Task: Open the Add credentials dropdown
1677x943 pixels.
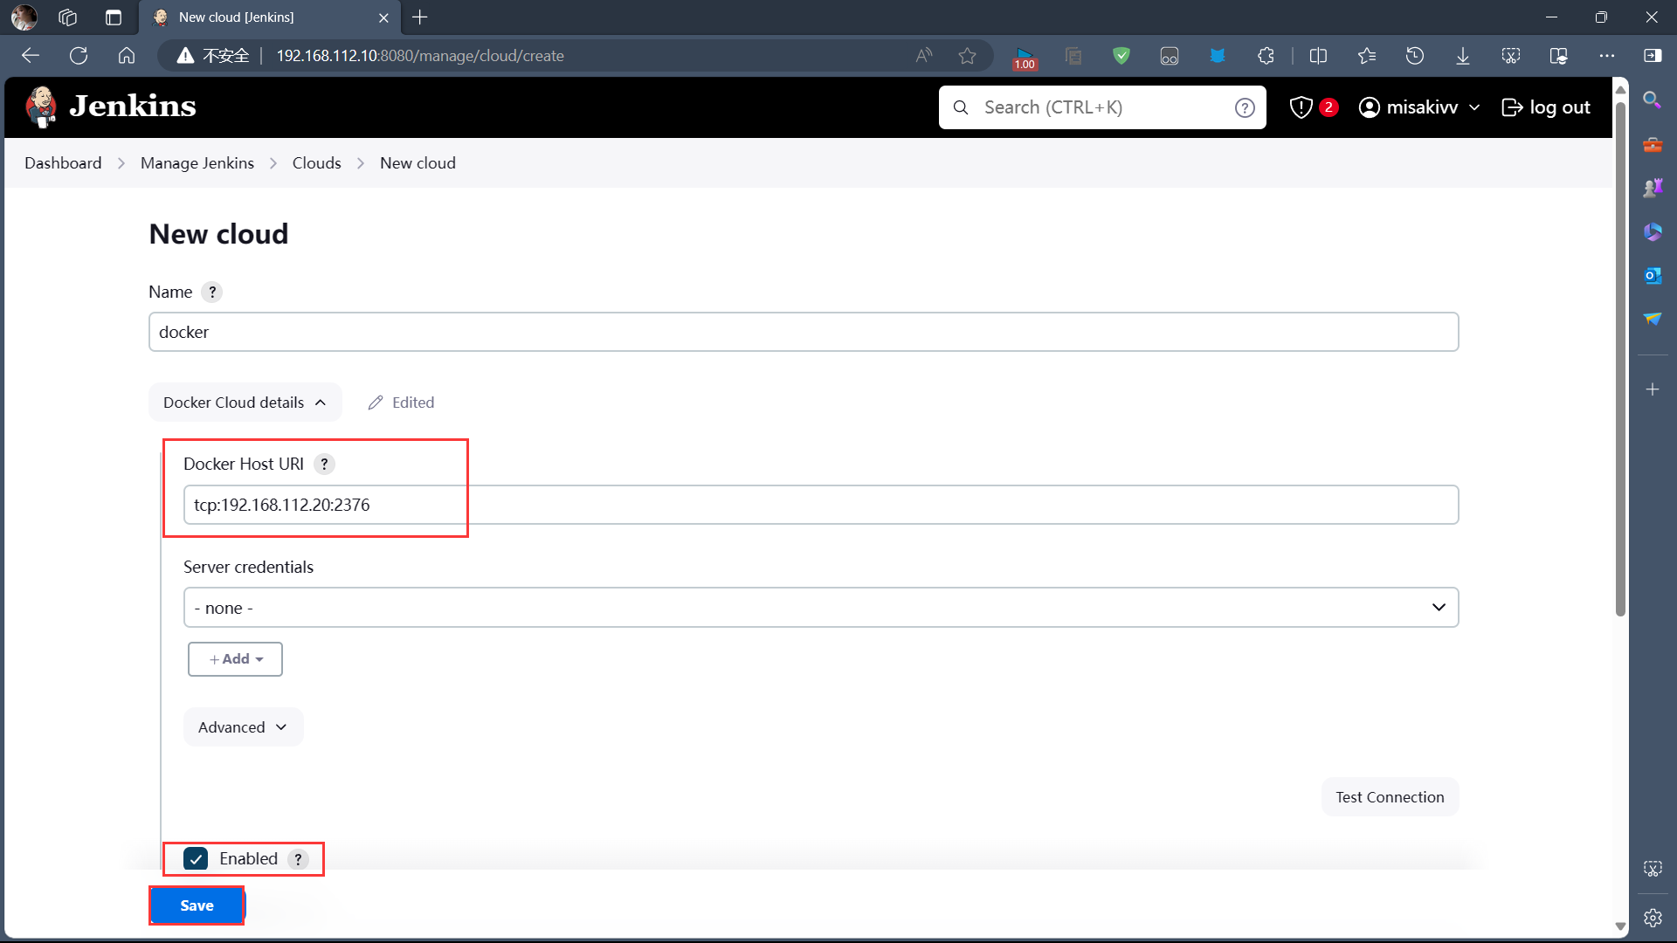Action: pos(235,659)
